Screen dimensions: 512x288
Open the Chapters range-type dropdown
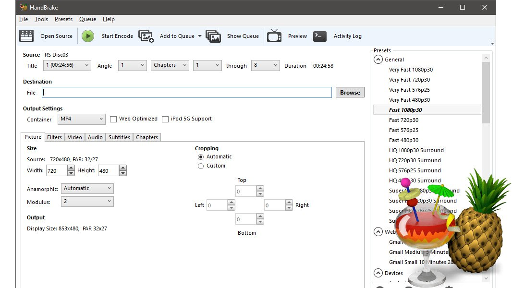pyautogui.click(x=170, y=65)
